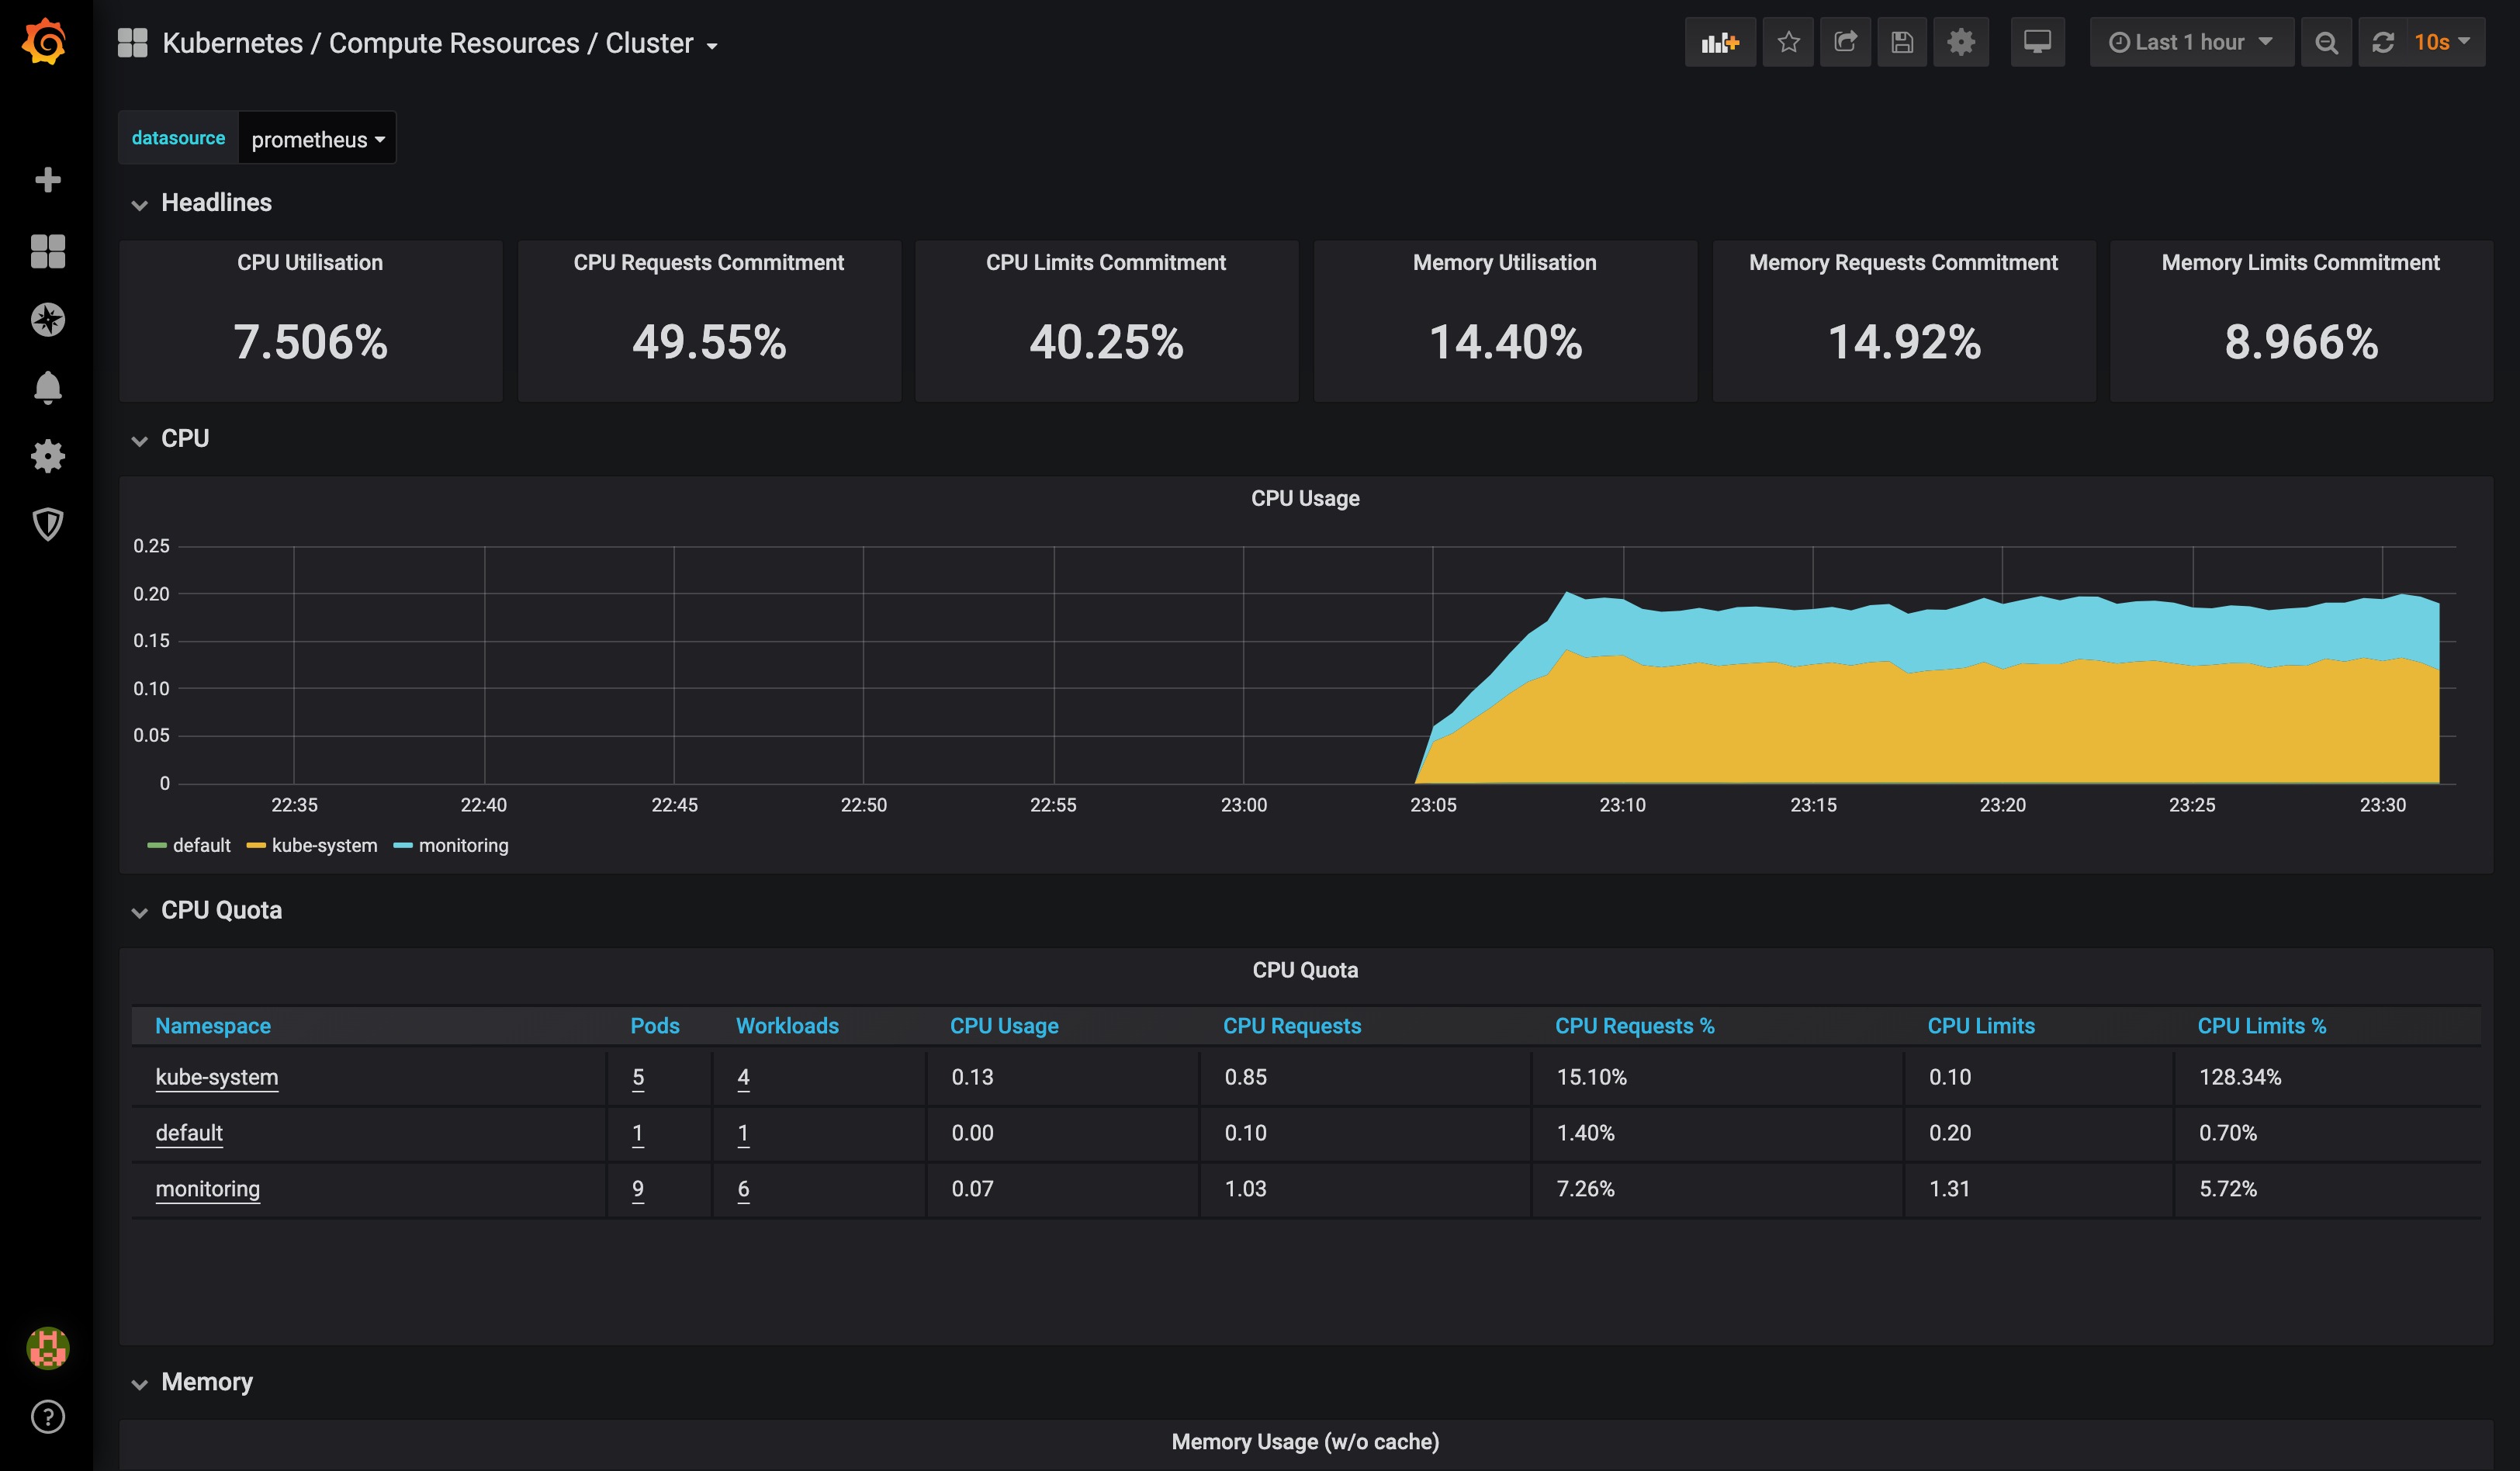
Task: Open Explore compass icon in sidebar
Action: coord(47,320)
